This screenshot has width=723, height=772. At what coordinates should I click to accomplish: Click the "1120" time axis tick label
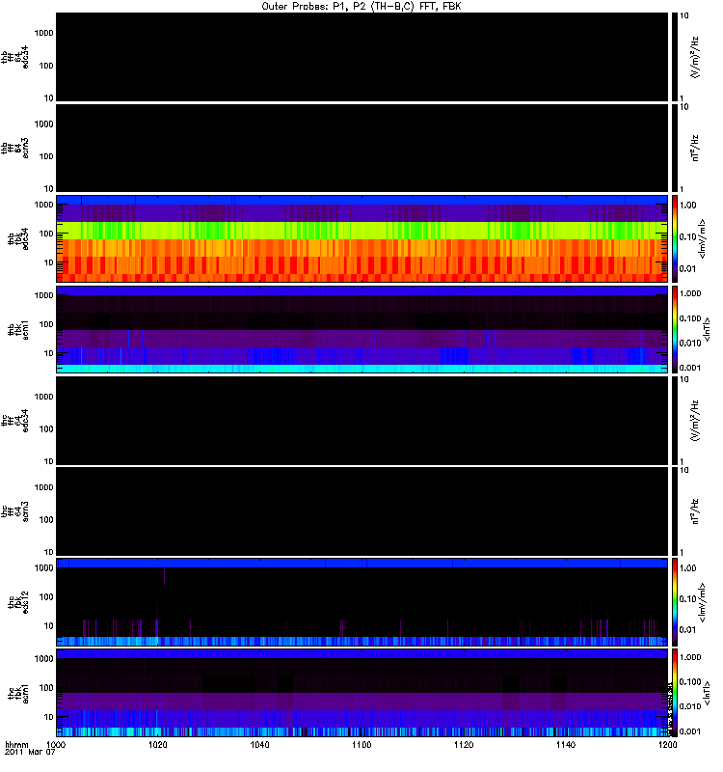click(464, 745)
